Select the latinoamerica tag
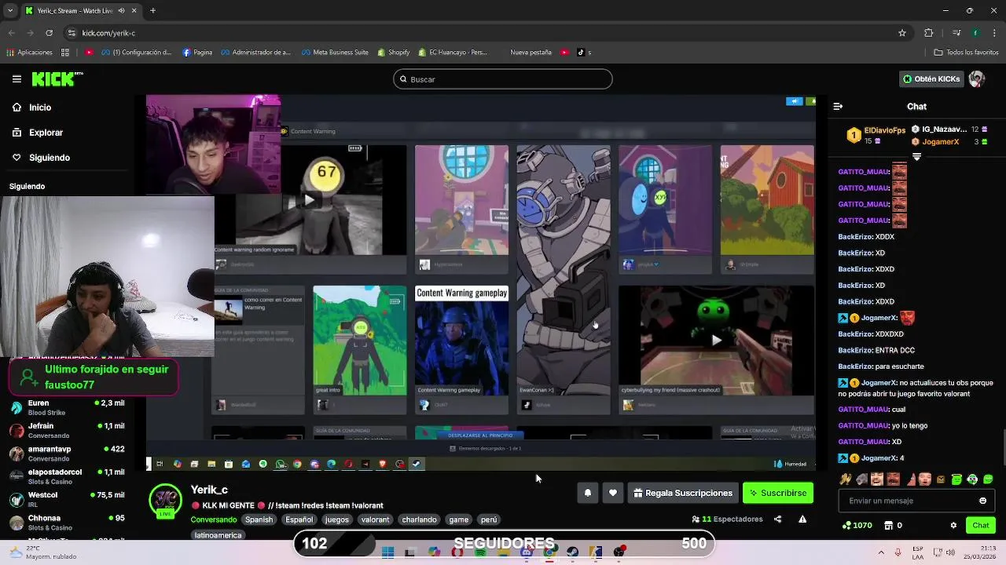This screenshot has width=1006, height=565. [218, 535]
